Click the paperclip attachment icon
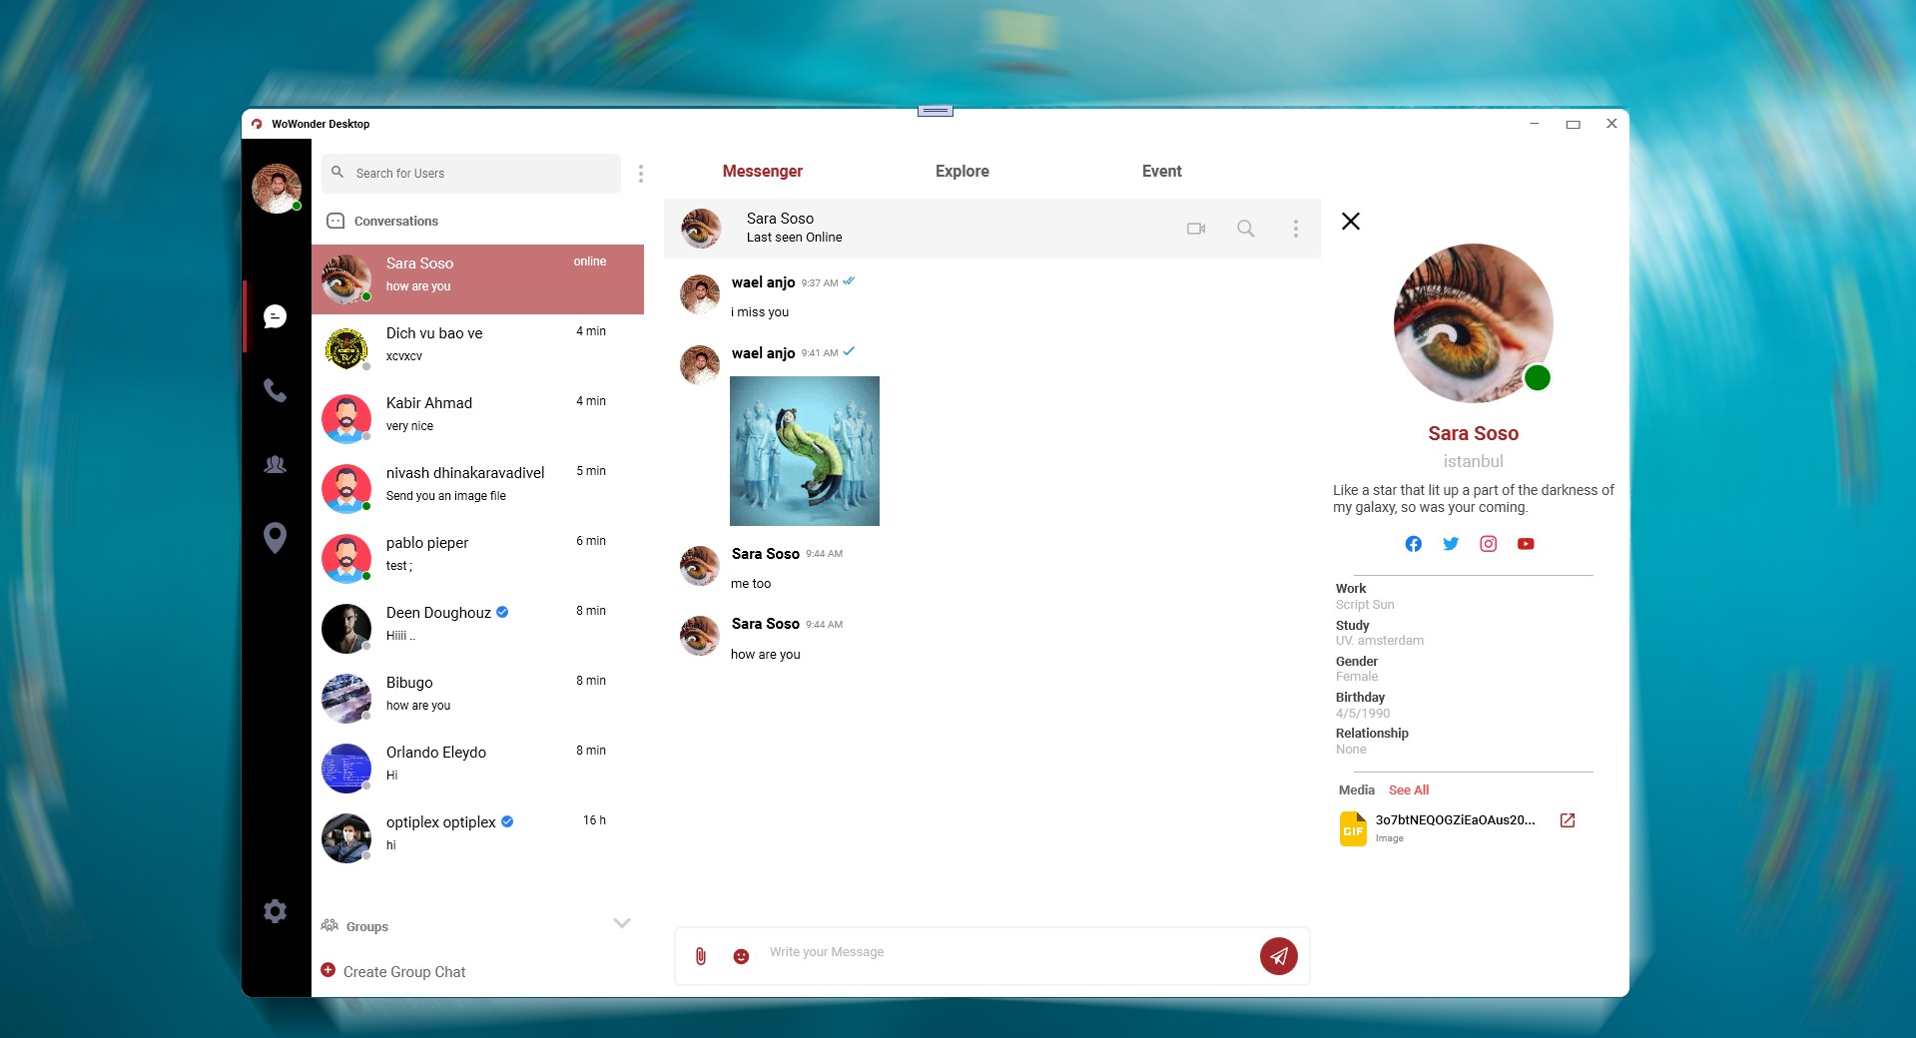 pos(701,956)
